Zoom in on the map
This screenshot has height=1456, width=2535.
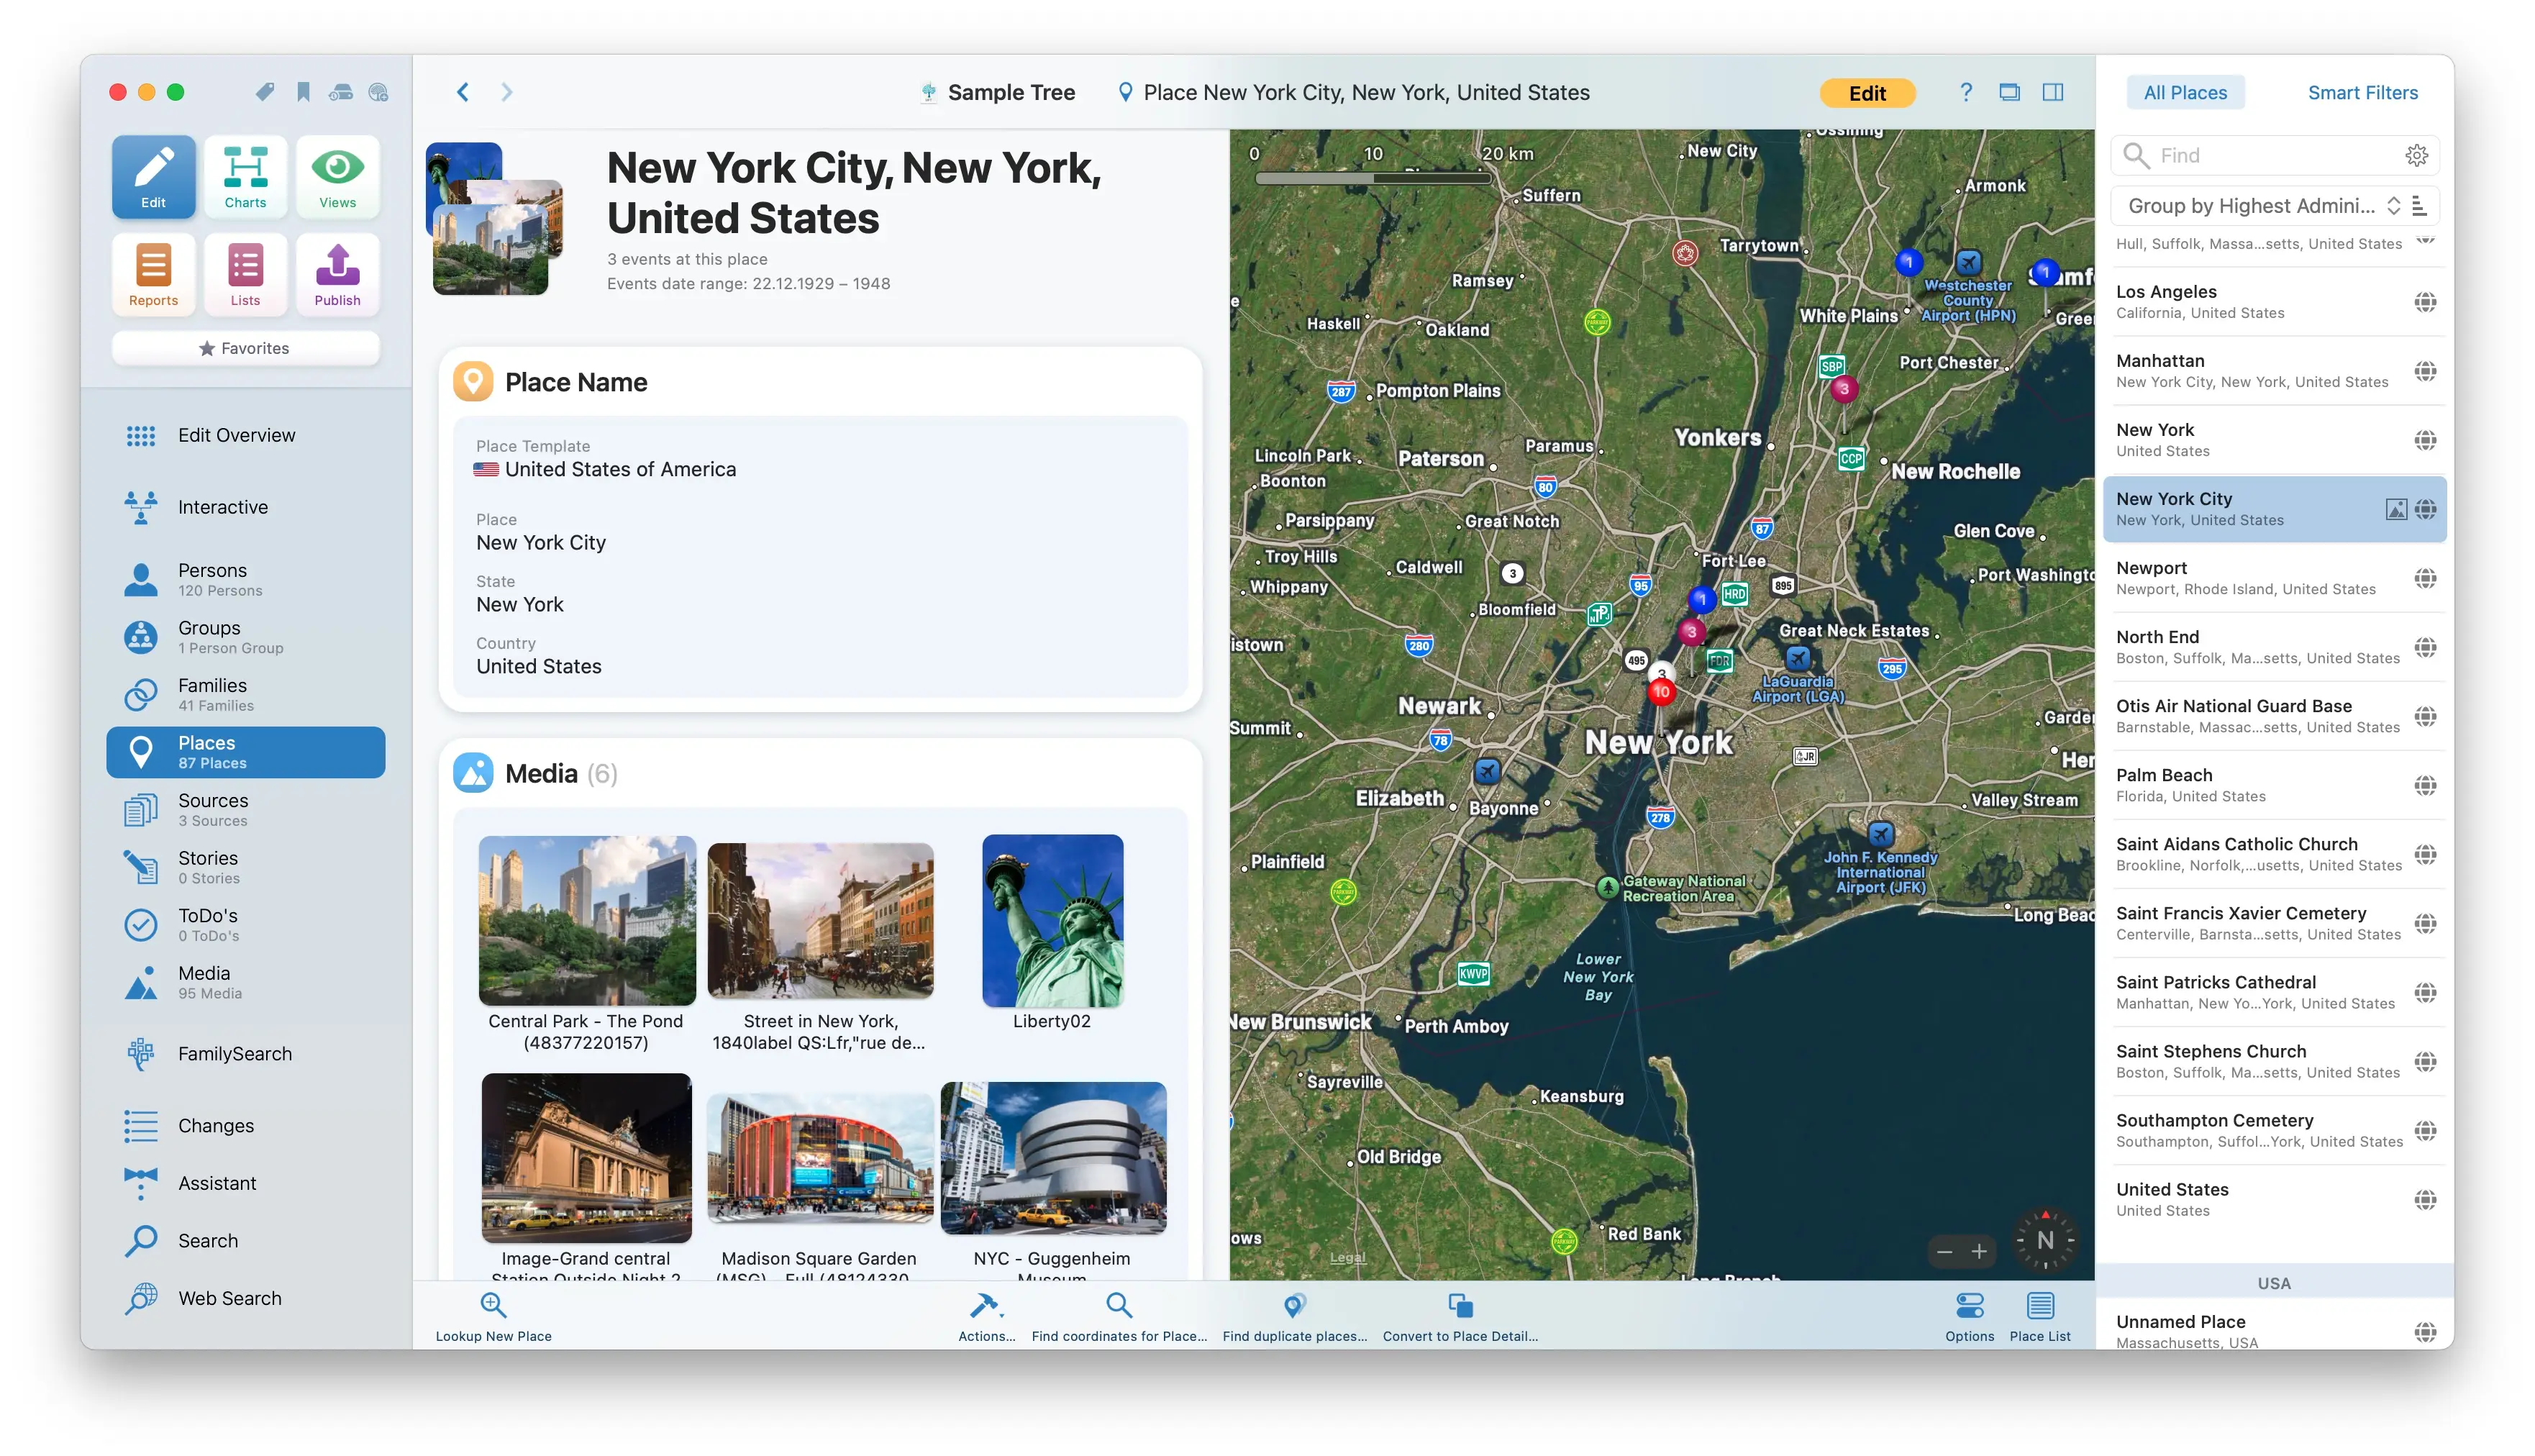pyautogui.click(x=1978, y=1252)
